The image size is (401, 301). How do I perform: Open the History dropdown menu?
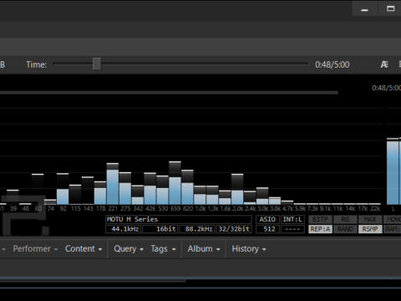pos(249,248)
